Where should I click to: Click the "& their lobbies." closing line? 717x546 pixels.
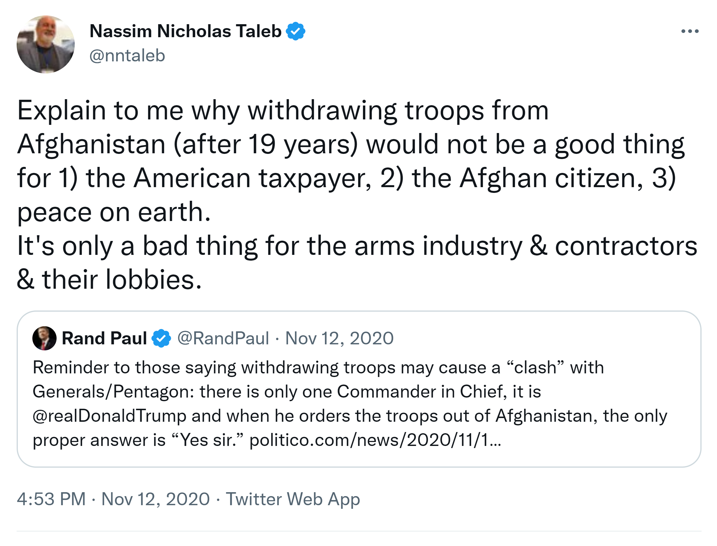(109, 279)
